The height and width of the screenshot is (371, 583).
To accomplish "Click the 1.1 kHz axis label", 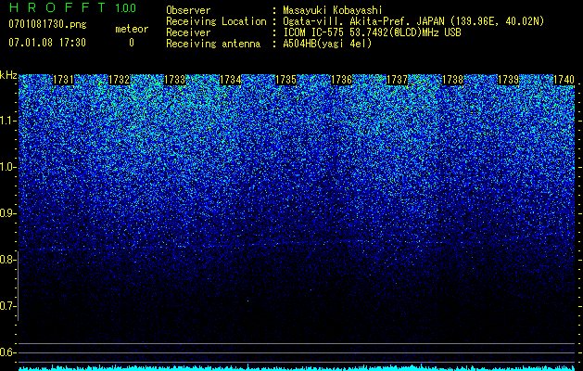I will tap(7, 121).
